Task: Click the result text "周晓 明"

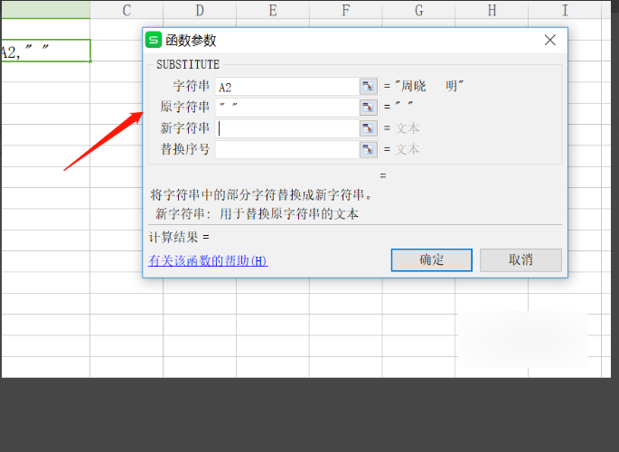Action: (429, 86)
